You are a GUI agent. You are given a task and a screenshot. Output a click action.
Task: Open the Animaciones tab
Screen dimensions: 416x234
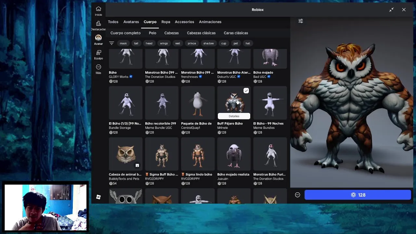pos(210,22)
